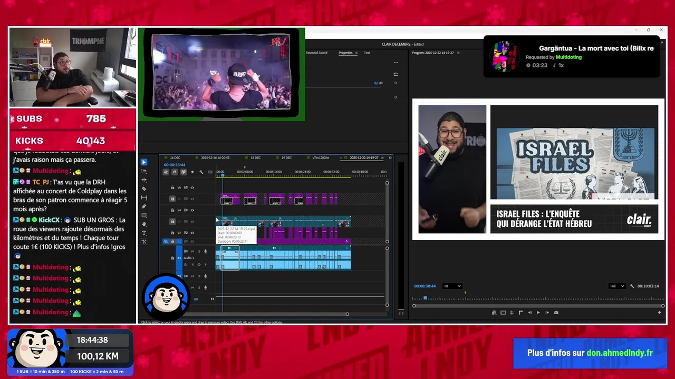Viewport: 675px width, 379px height.
Task: Select the Type tool
Action: [x=144, y=233]
